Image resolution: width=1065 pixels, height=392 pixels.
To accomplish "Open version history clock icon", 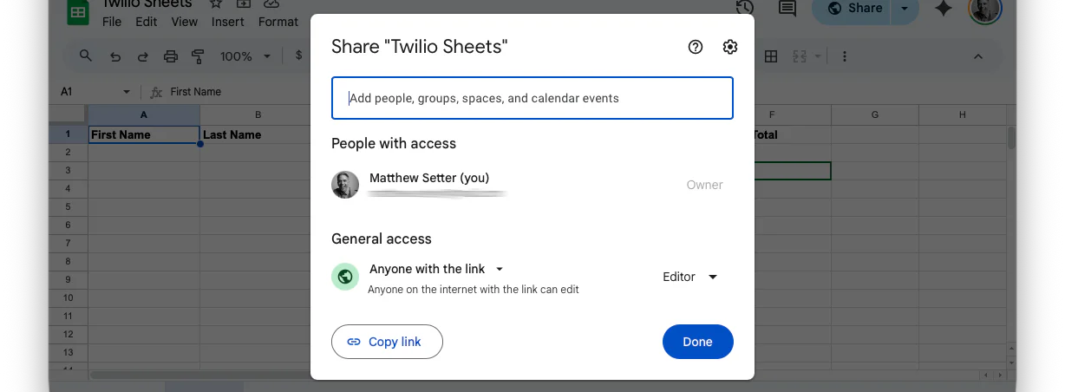I will coord(744,8).
